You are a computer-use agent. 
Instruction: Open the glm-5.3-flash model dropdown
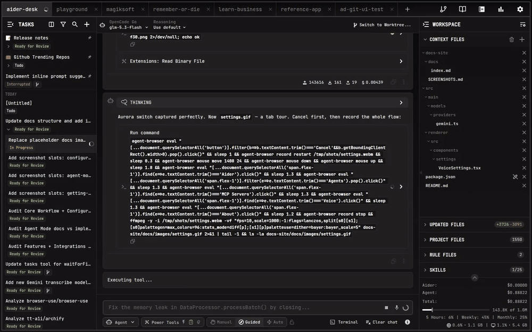point(128,28)
